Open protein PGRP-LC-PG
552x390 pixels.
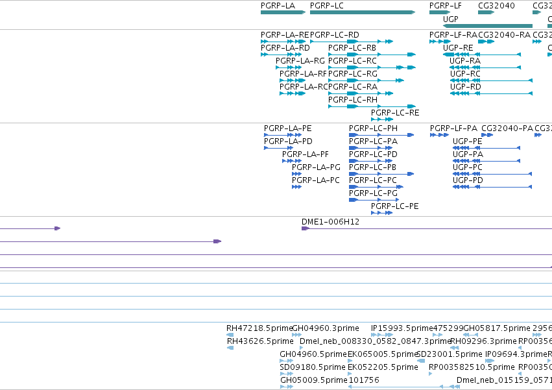tap(373, 194)
